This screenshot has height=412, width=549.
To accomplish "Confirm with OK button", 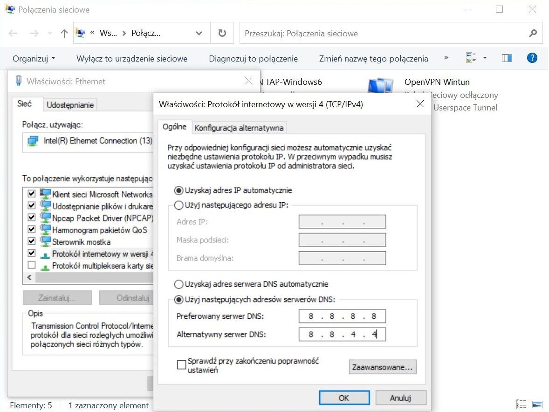I will (344, 398).
